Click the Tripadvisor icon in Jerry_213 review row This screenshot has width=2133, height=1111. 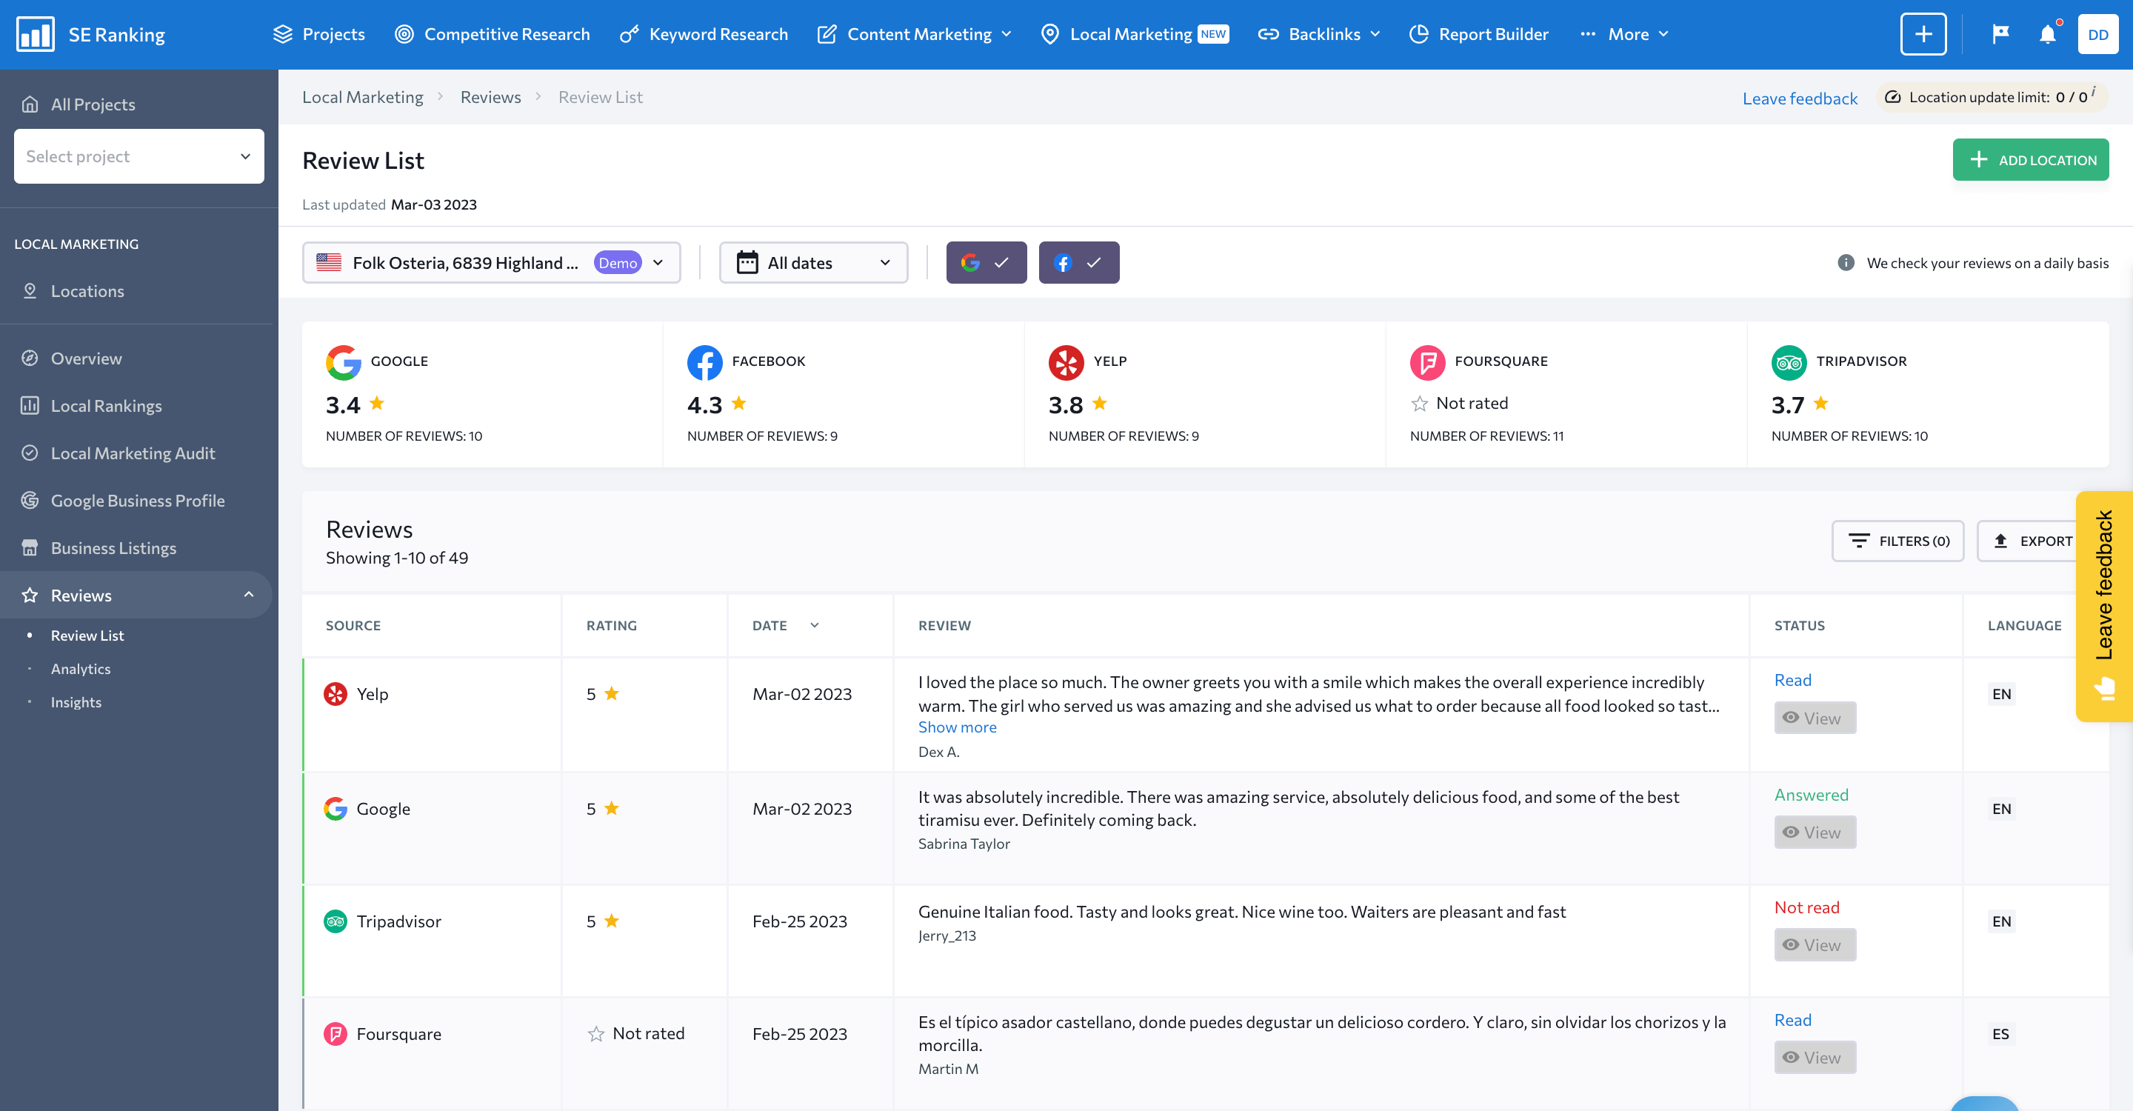336,921
